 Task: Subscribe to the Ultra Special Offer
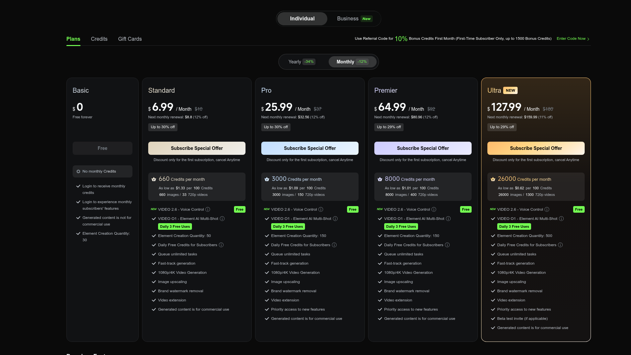(536, 148)
